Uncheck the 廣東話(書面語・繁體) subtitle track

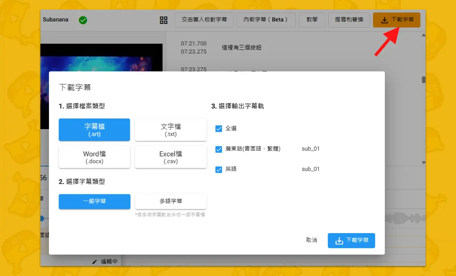219,149
